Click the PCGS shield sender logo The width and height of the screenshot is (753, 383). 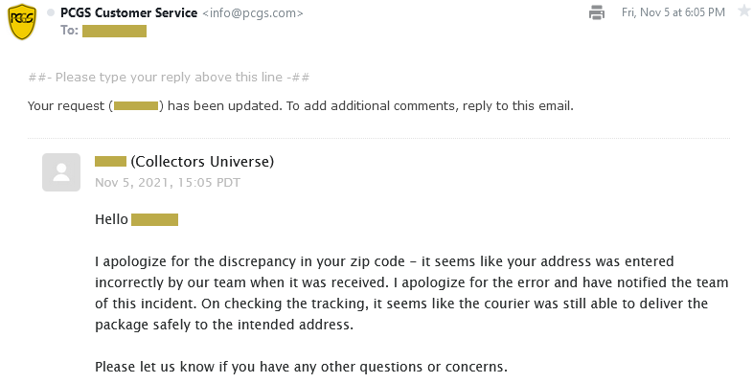pyautogui.click(x=22, y=21)
